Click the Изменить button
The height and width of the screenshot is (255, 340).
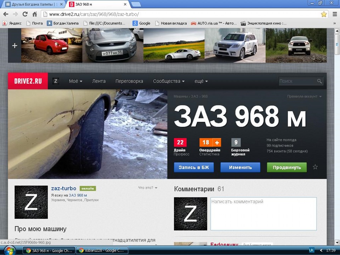[x=240, y=168]
